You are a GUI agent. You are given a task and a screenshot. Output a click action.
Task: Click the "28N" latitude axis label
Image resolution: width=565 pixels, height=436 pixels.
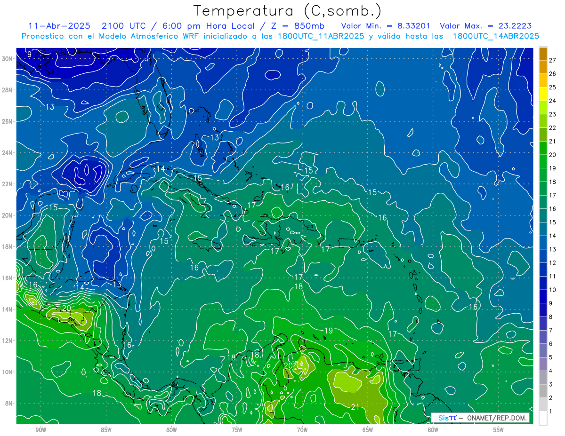pos(8,90)
